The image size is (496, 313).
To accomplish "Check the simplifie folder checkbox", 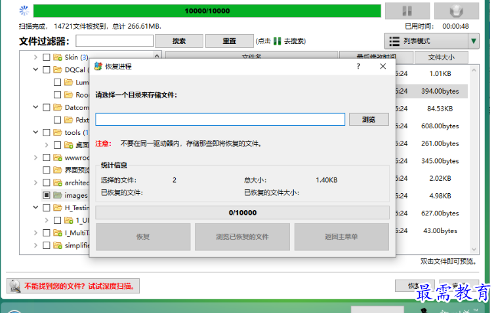I will pyautogui.click(x=47, y=245).
